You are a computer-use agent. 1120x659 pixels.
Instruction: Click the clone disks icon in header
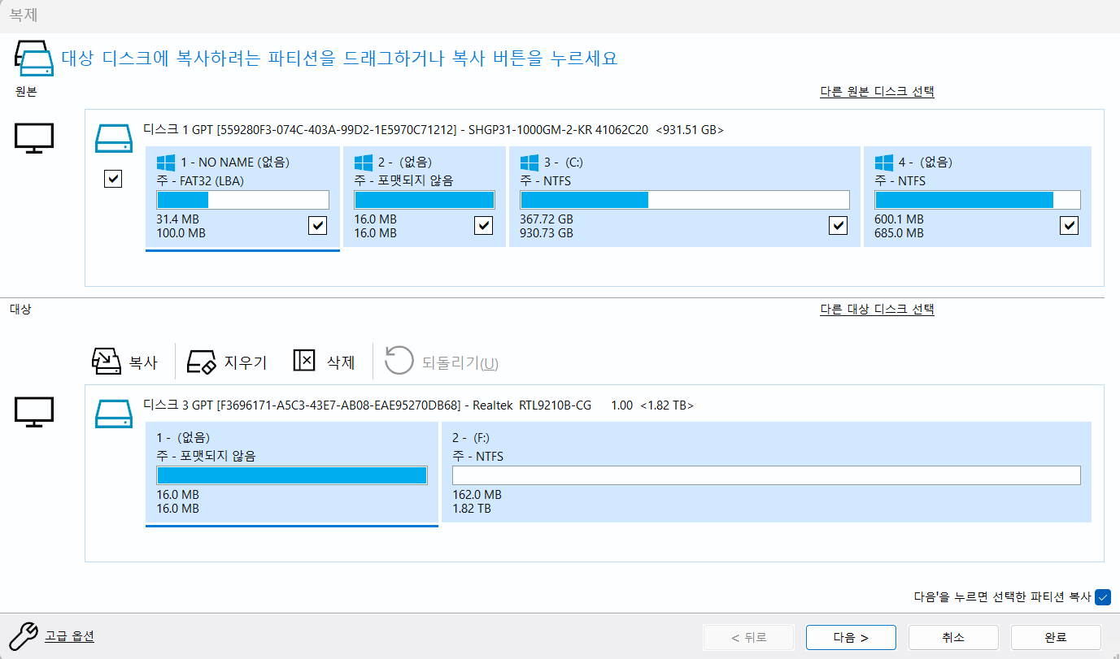tap(34, 59)
